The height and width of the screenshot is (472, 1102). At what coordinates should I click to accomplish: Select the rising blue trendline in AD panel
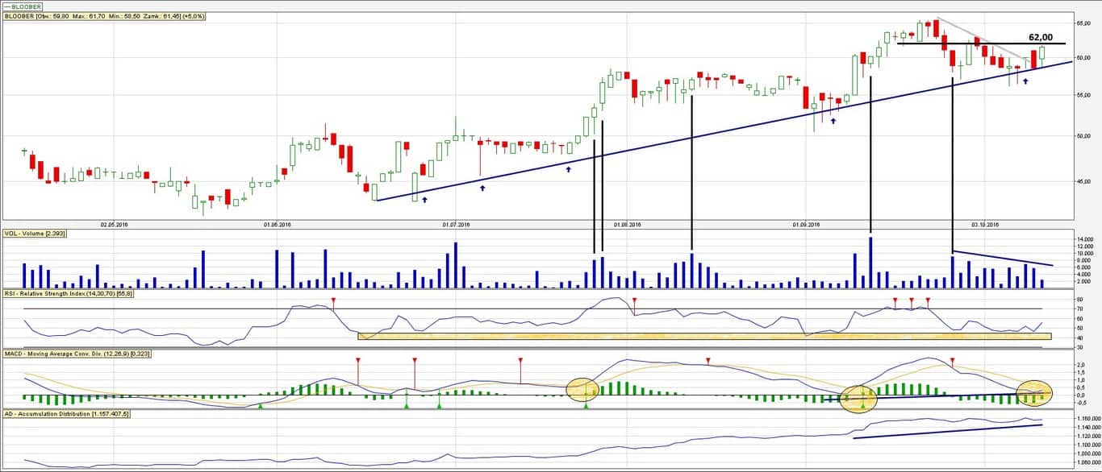point(948,431)
